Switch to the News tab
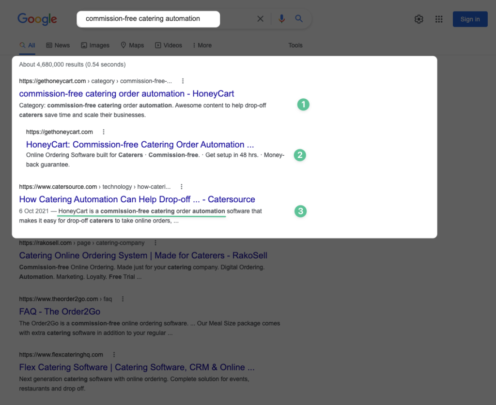 (58, 45)
